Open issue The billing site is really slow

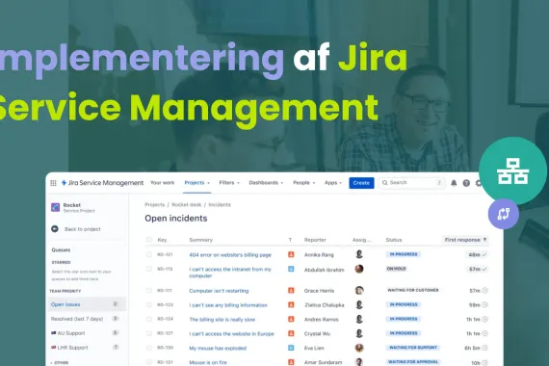pyautogui.click(x=222, y=320)
